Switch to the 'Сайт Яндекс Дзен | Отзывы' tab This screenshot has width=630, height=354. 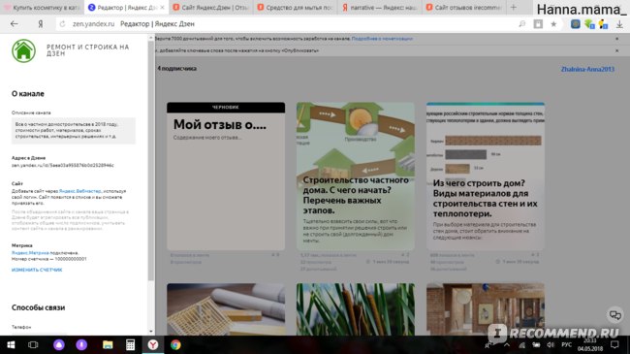coord(211,7)
